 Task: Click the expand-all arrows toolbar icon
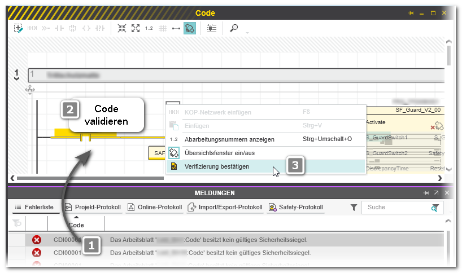pyautogui.click(x=135, y=28)
